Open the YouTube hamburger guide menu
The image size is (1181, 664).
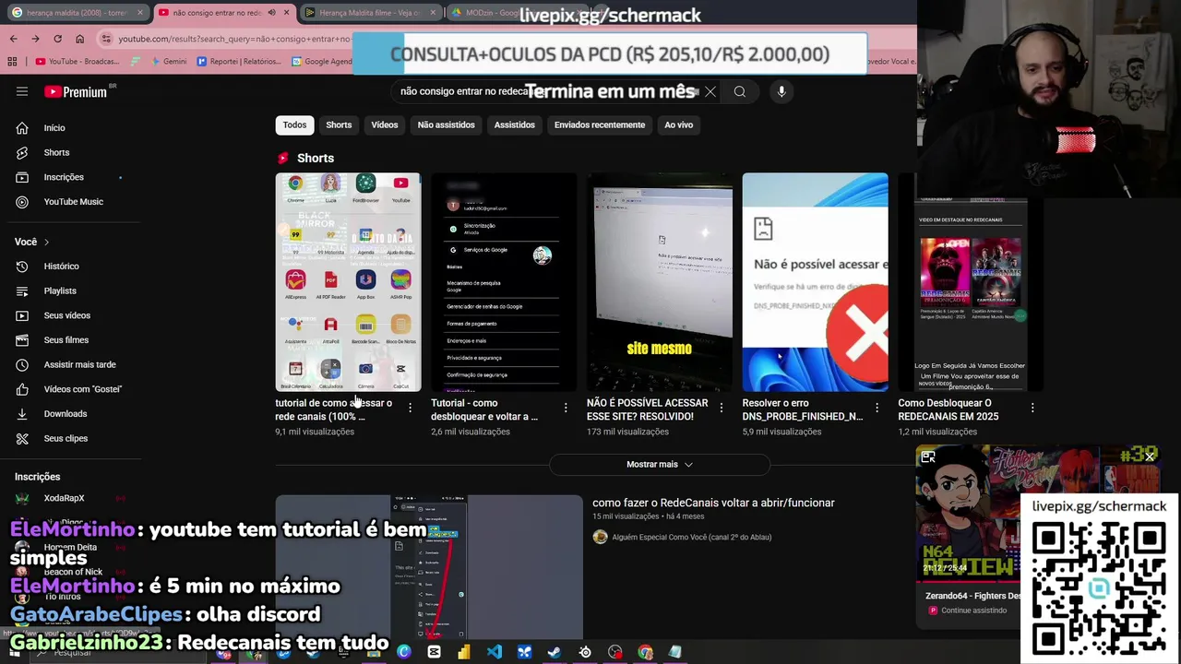point(22,91)
